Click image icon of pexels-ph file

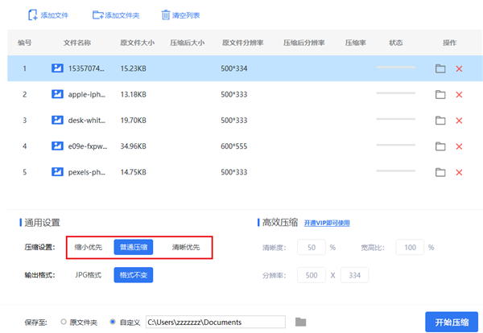click(x=57, y=172)
